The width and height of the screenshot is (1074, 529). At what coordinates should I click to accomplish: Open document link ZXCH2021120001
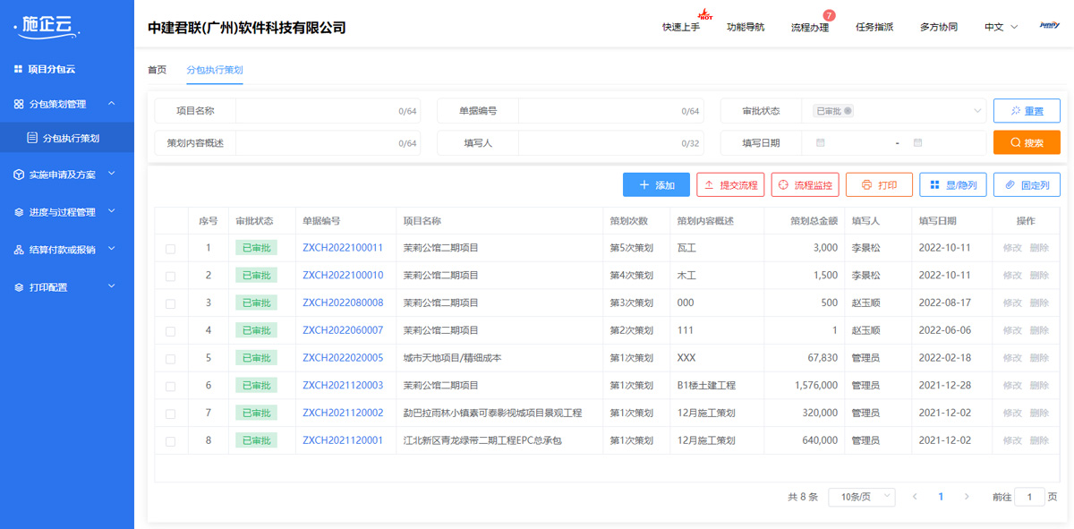(343, 440)
